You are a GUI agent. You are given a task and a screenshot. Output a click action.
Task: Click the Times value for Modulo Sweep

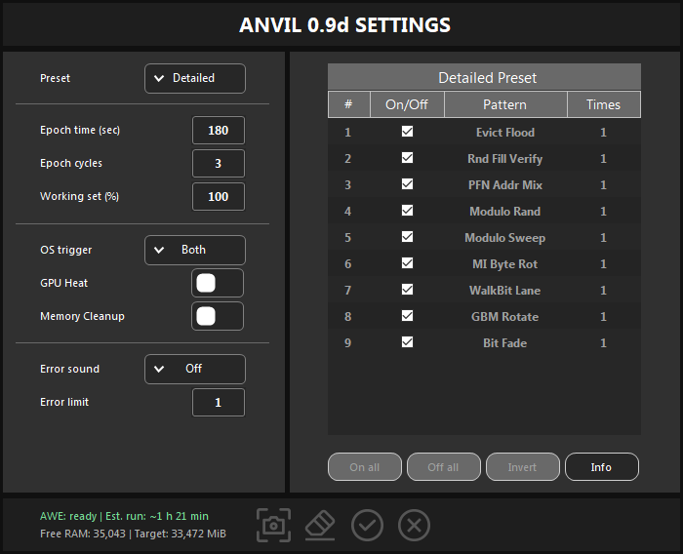point(603,238)
